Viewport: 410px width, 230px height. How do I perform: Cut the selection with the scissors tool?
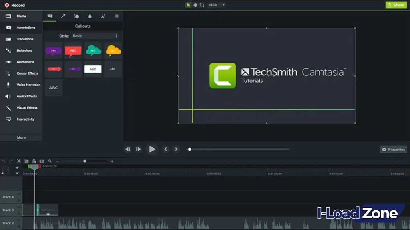click(18, 161)
